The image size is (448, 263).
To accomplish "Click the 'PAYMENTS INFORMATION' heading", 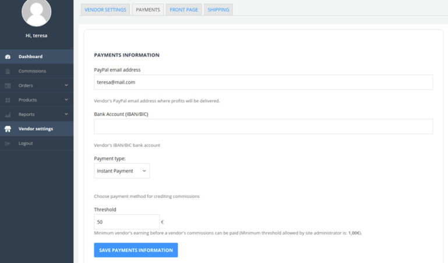I will [126, 55].
